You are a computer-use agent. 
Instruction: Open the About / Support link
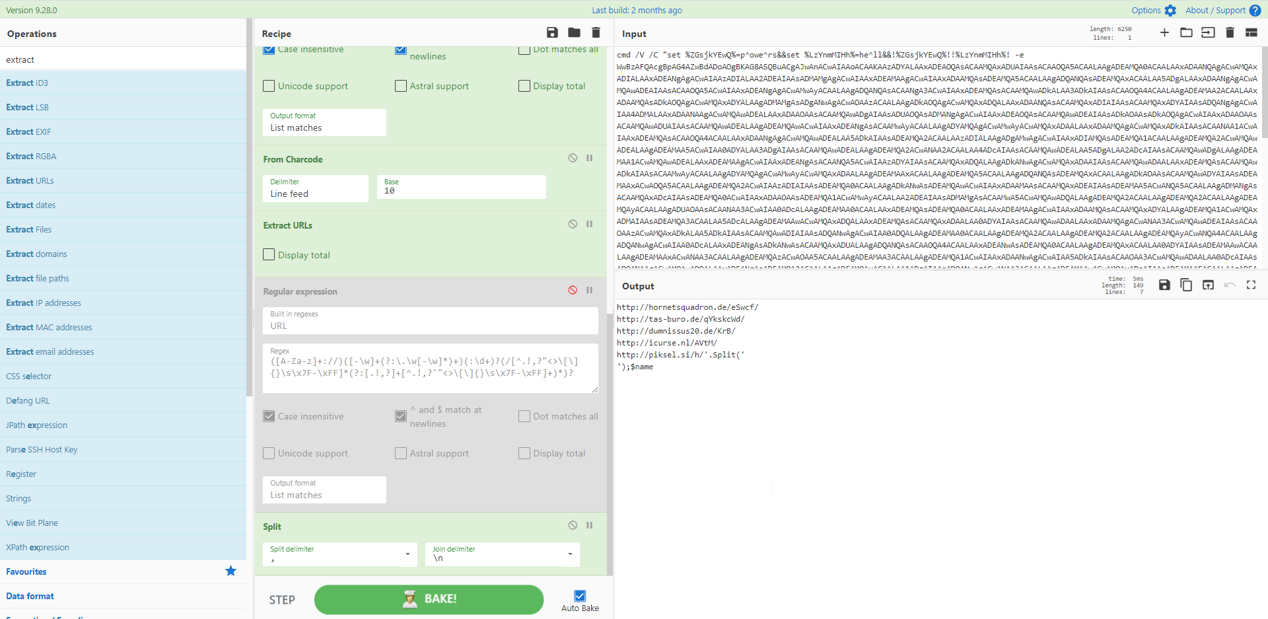click(1215, 11)
